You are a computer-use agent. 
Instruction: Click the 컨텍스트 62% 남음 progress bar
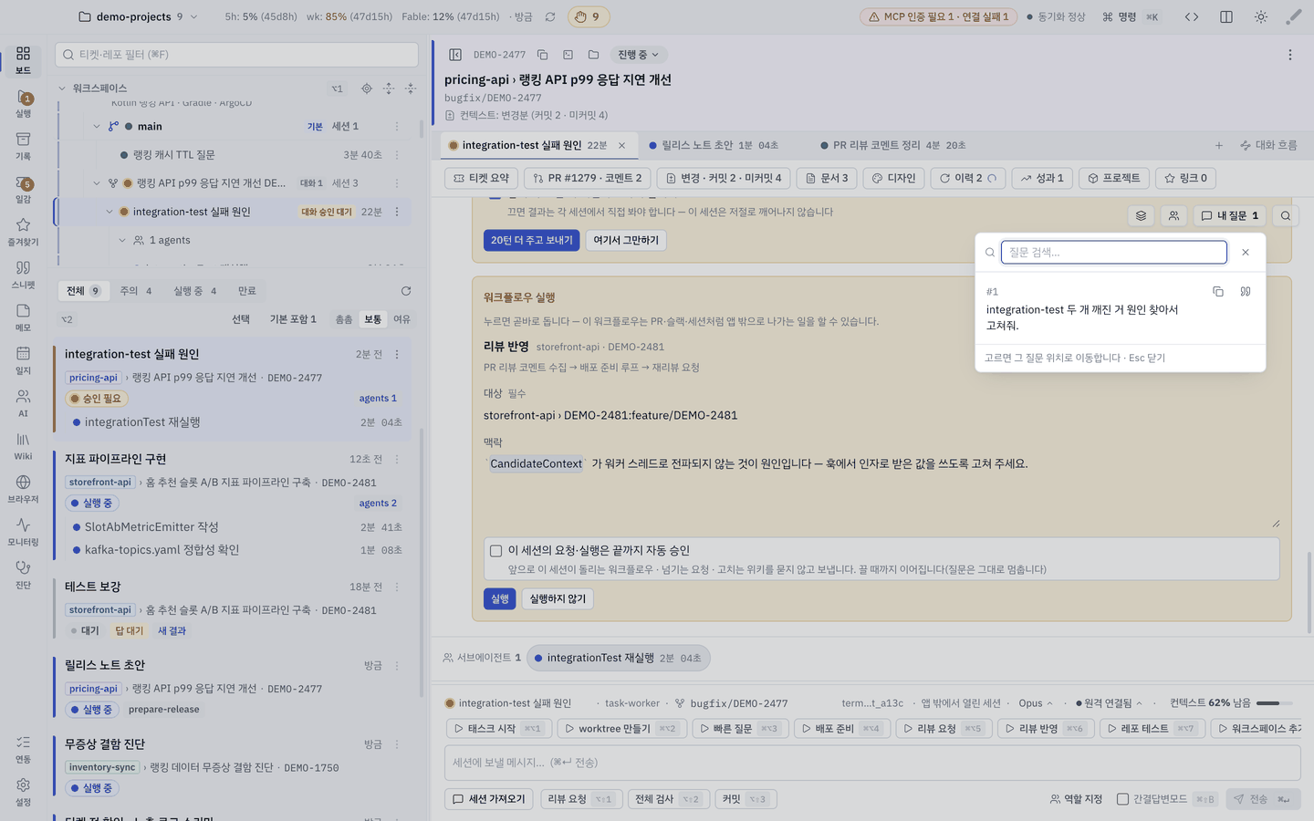coord(1275,703)
